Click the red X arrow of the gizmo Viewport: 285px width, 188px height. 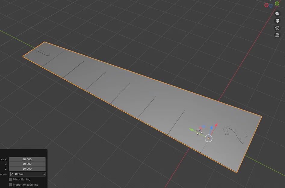(x=216, y=125)
